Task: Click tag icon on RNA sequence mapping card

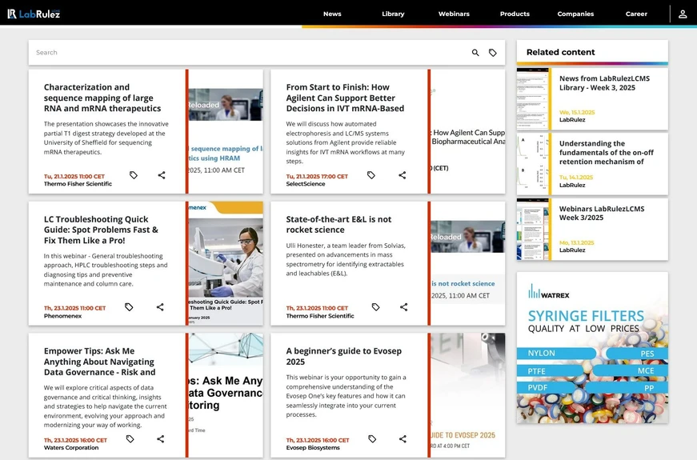Action: [134, 175]
